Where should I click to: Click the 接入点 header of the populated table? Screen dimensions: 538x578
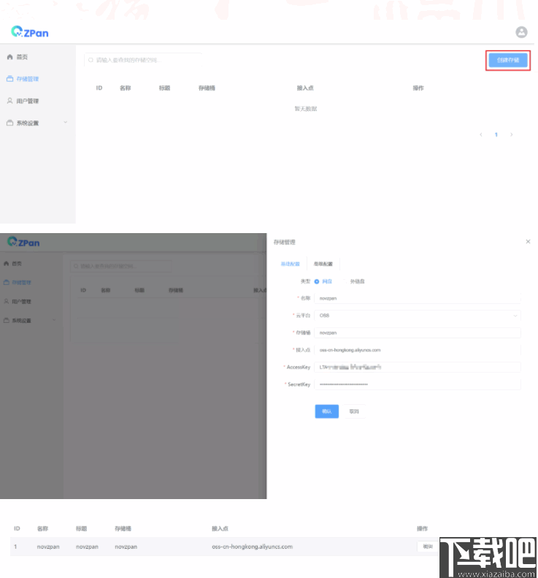tap(220, 528)
